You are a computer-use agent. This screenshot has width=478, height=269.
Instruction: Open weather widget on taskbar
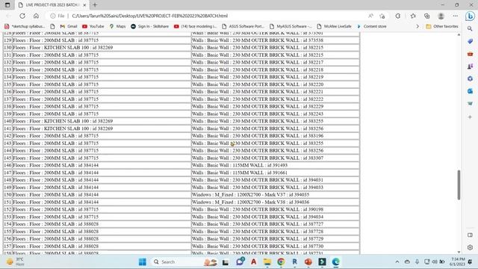pos(15,262)
